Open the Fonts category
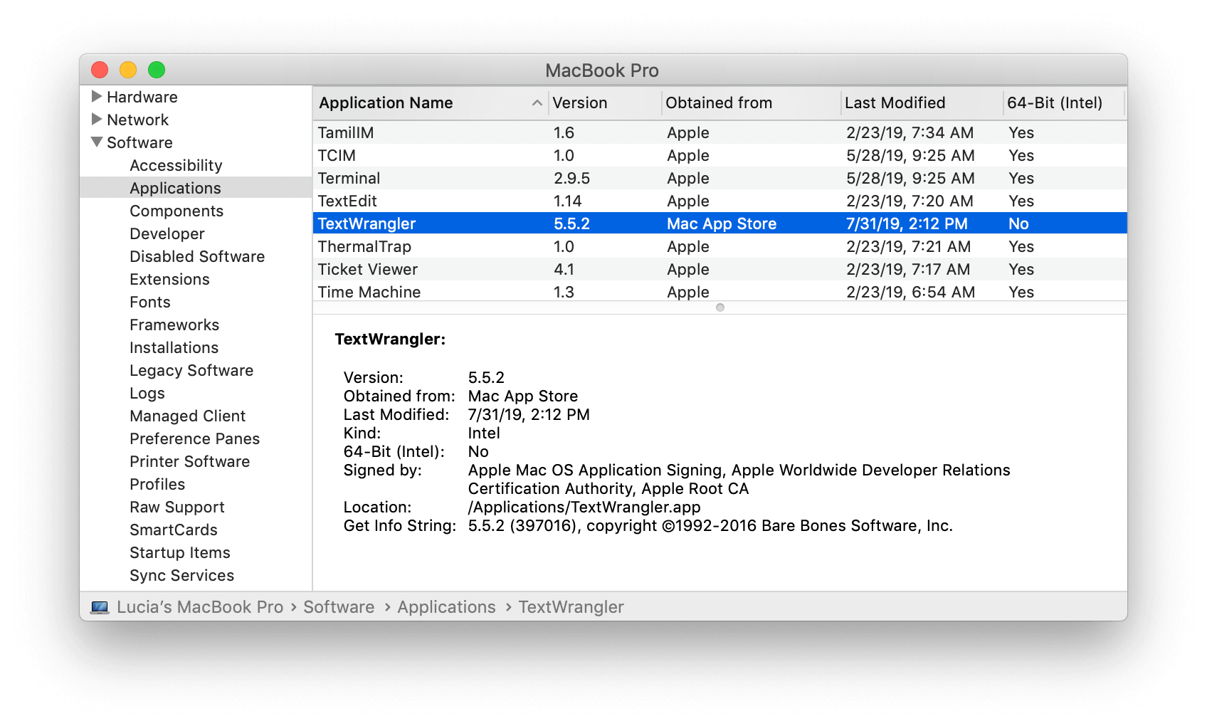Screen dimensions: 1207x726 [150, 302]
